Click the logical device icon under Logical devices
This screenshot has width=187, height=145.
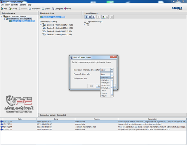click(x=88, y=25)
